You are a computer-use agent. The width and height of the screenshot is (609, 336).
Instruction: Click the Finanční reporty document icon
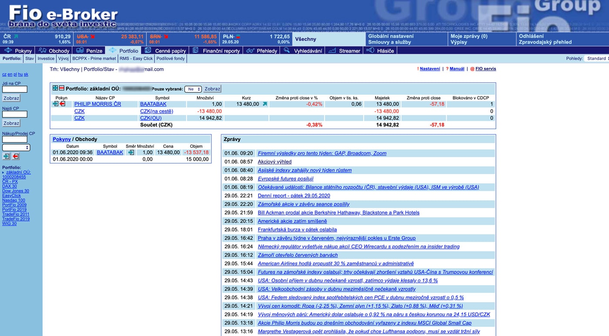[195, 50]
